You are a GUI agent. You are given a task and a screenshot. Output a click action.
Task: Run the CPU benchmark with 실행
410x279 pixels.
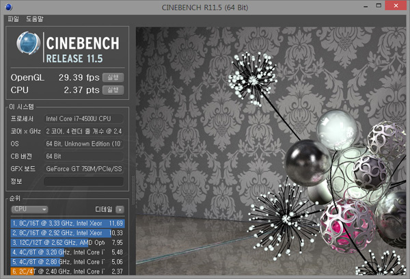click(113, 90)
